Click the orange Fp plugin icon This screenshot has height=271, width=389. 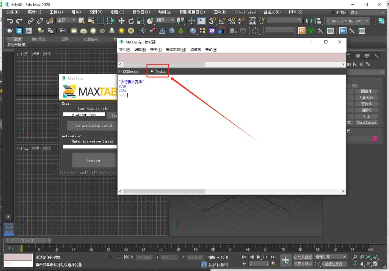click(302, 31)
